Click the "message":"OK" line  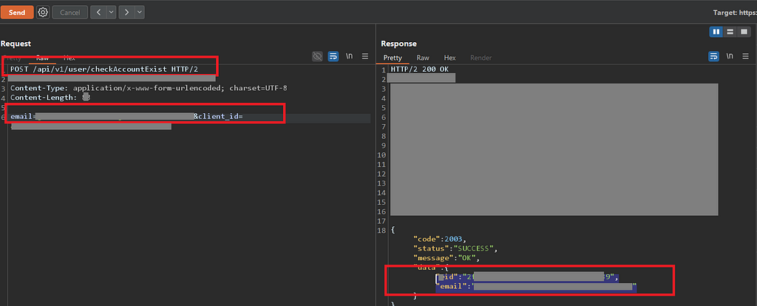tap(447, 258)
